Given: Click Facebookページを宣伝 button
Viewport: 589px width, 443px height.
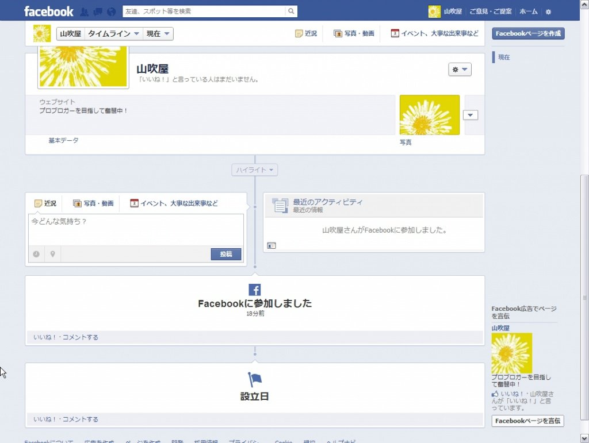Looking at the screenshot, I should pos(528,421).
